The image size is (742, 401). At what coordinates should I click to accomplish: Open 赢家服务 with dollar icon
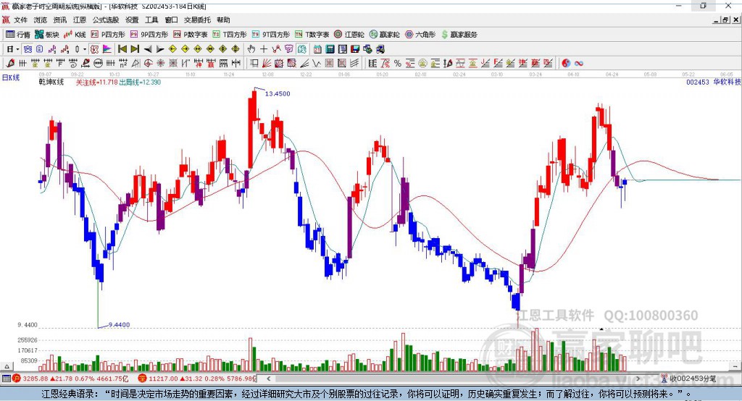[459, 35]
